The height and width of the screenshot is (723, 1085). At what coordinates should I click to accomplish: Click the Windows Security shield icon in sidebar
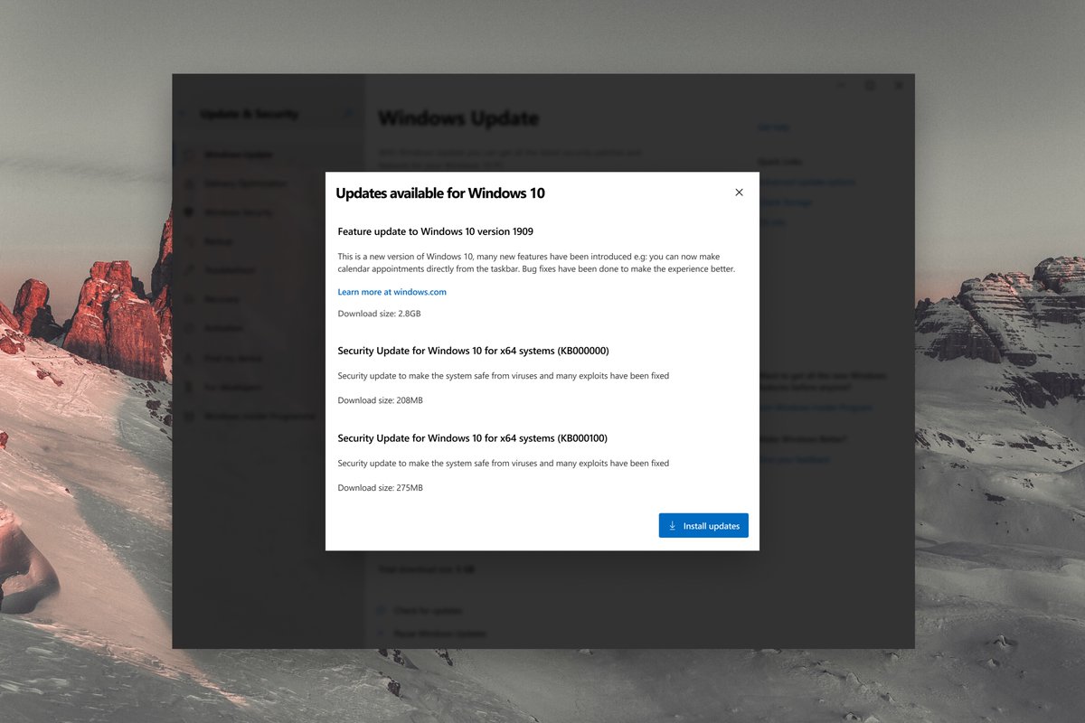pos(188,212)
